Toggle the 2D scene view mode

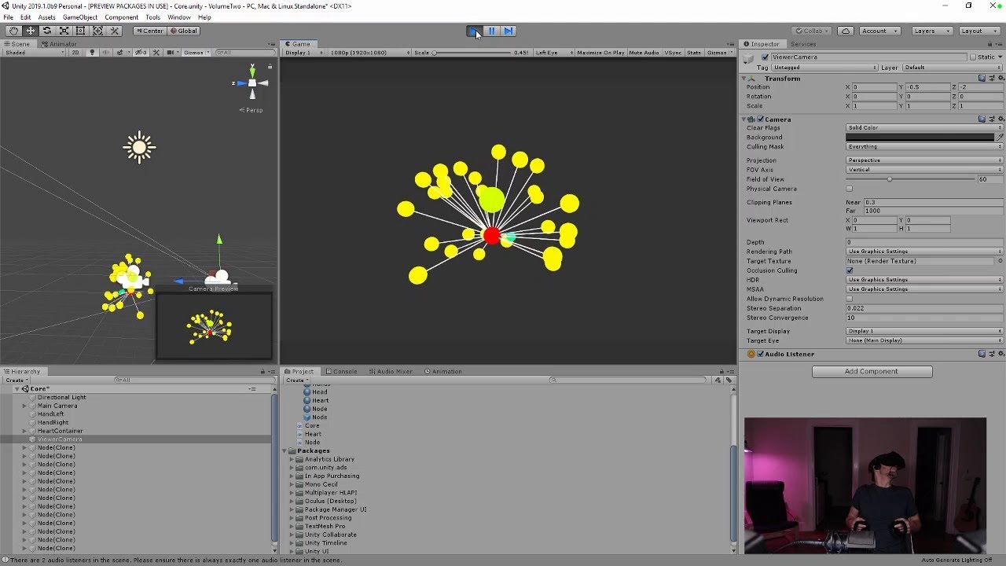pos(75,53)
